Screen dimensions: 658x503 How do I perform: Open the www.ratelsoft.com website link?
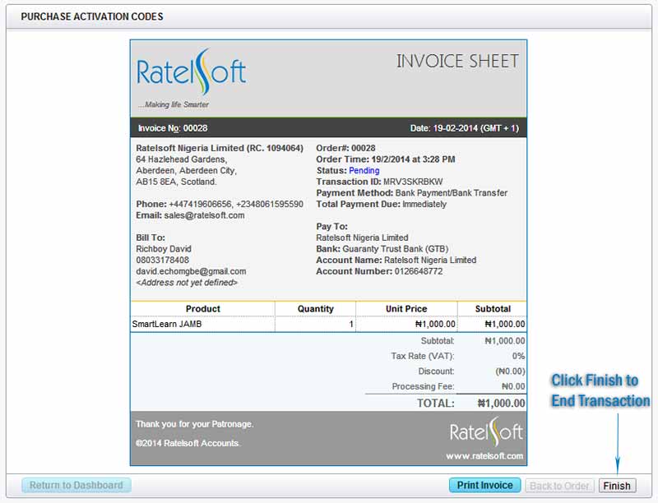click(x=484, y=455)
